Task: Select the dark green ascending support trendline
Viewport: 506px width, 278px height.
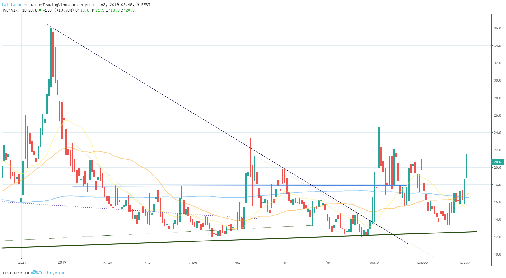Action: click(240, 240)
